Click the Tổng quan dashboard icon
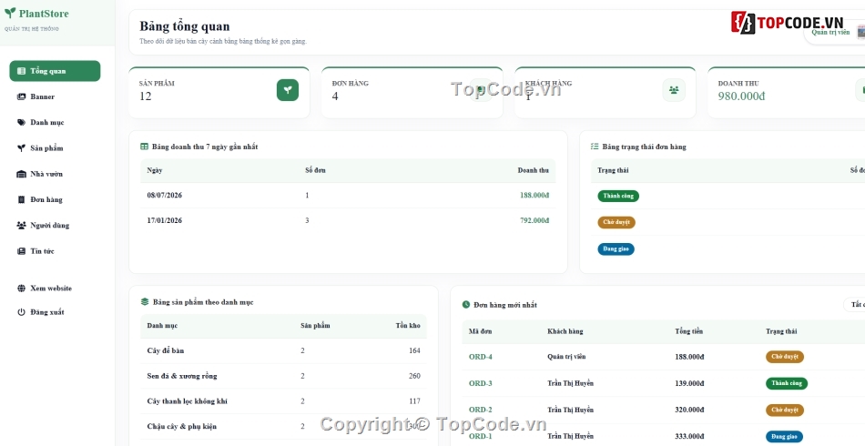The image size is (865, 446). pyautogui.click(x=22, y=71)
